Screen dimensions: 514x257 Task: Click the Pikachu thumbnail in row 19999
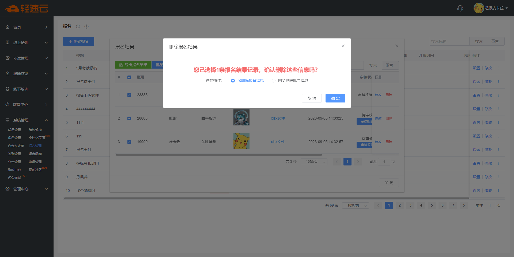241,141
